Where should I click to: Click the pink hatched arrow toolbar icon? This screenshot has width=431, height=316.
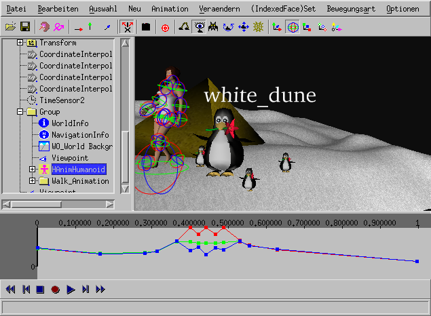pyautogui.click(x=44, y=27)
